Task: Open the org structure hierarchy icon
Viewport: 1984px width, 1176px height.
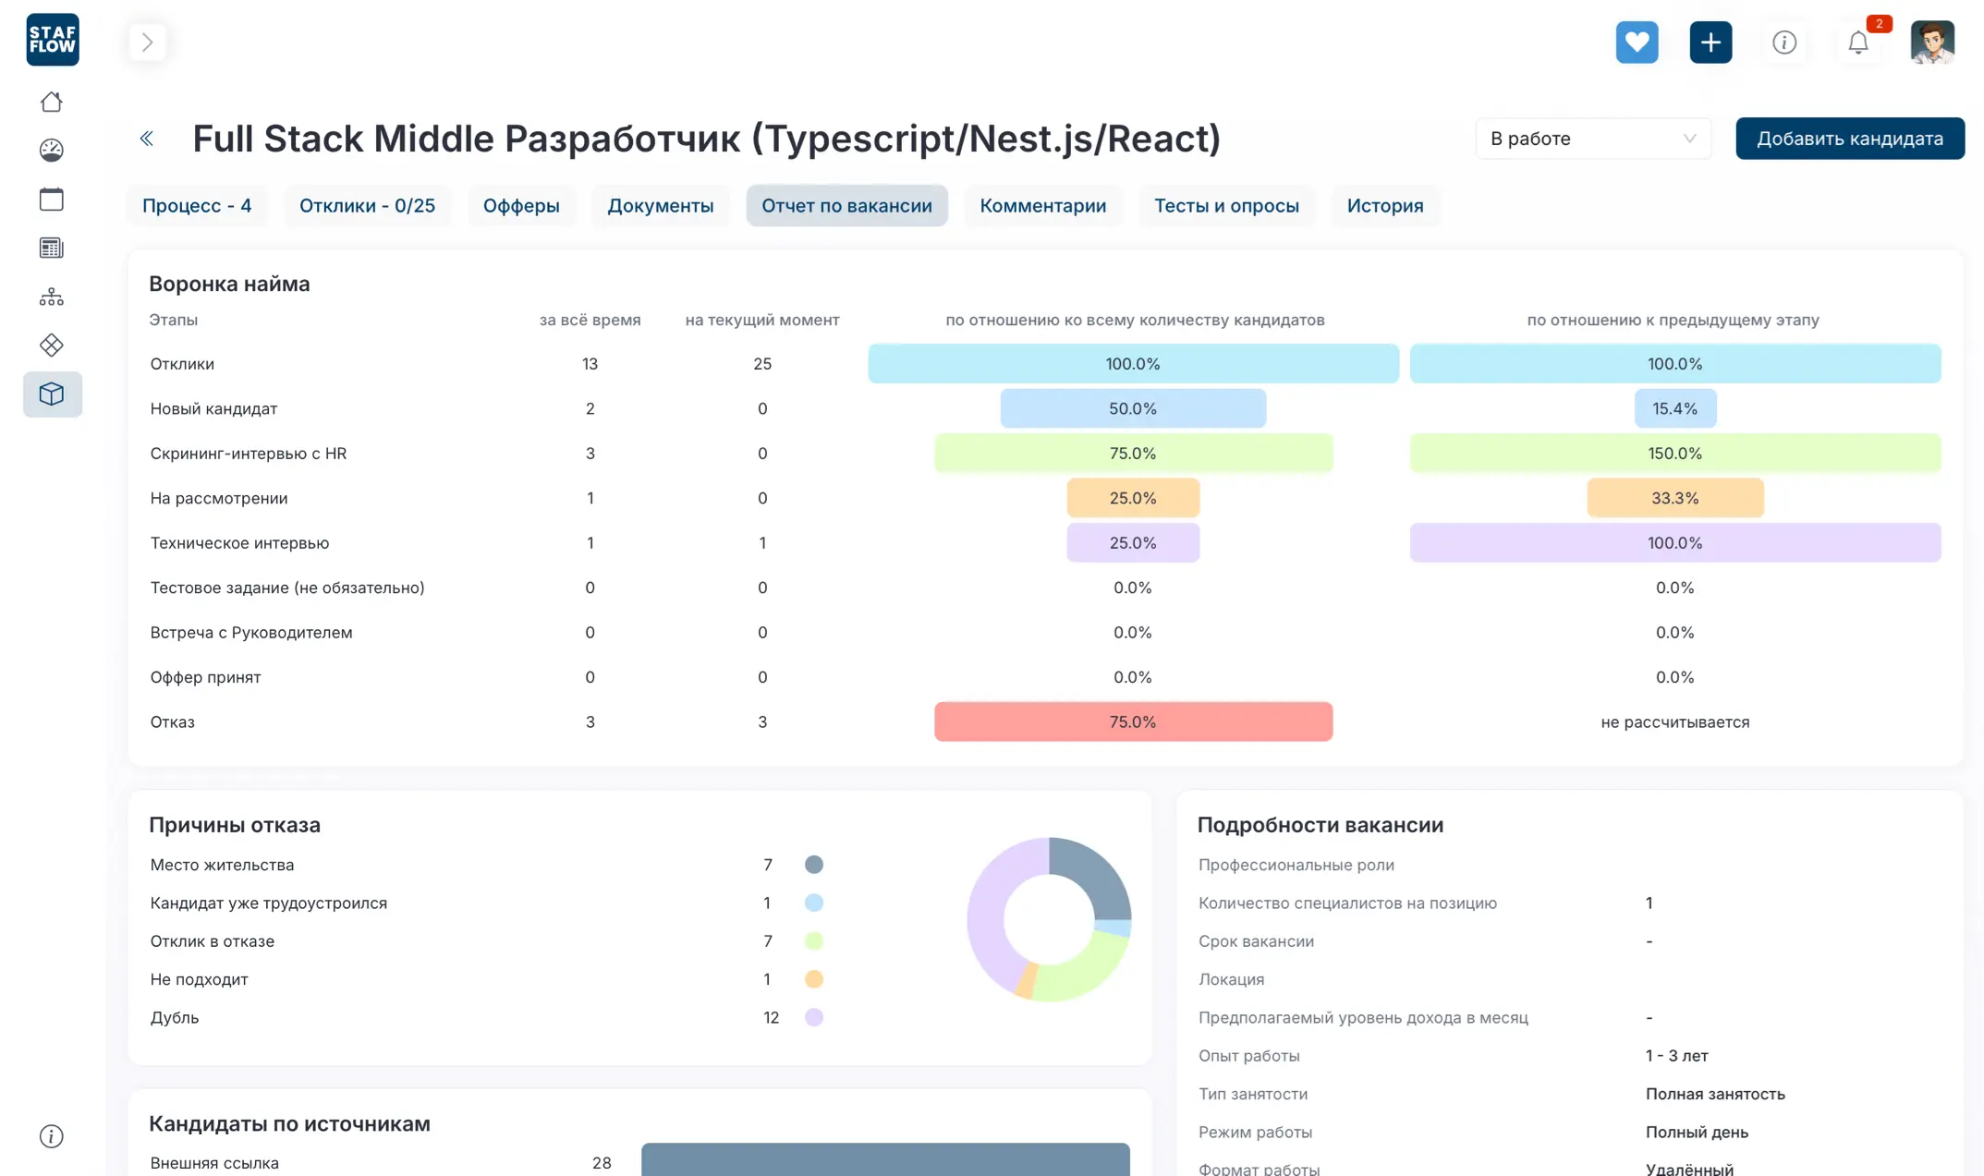Action: pyautogui.click(x=52, y=297)
